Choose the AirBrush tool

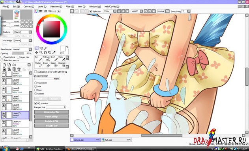click(x=46, y=59)
